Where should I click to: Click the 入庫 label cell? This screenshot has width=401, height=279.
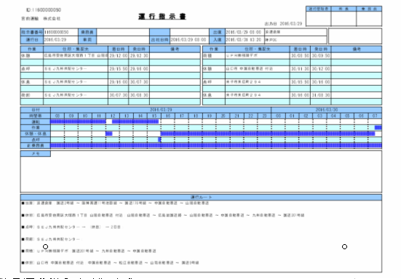[217, 40]
